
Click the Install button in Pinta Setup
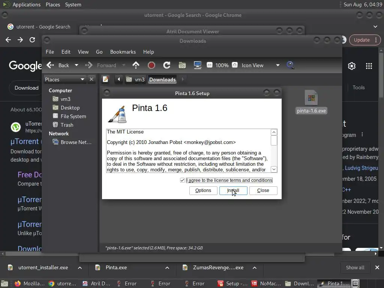click(x=233, y=190)
